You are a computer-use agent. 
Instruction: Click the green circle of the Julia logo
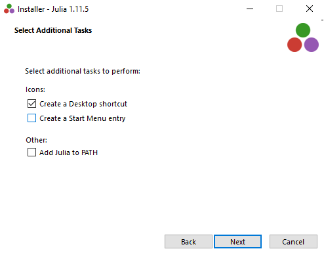(303, 30)
